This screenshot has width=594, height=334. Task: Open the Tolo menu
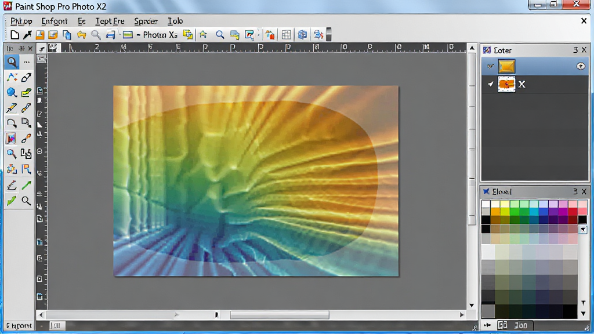[175, 21]
